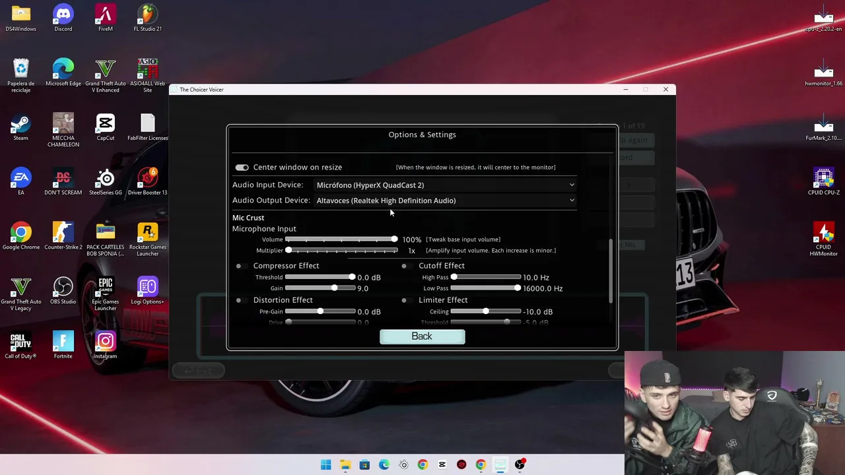Image resolution: width=845 pixels, height=475 pixels.
Task: Select the CPUID CPU-Z desktop icon
Action: (x=824, y=182)
